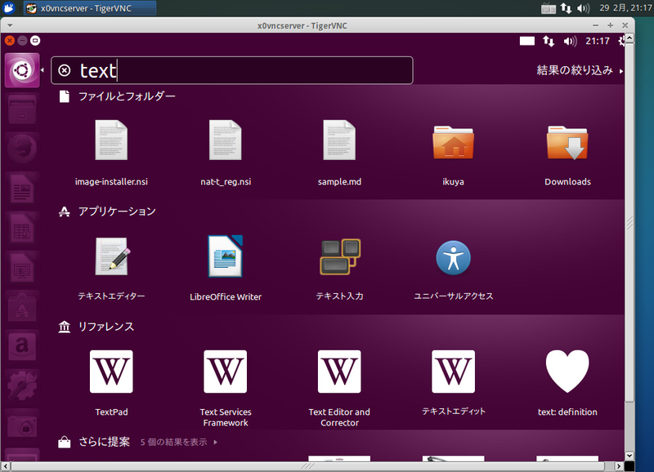The height and width of the screenshot is (472, 654).
Task: Click the horizontal scrollbar right arrow
Action: point(620,466)
